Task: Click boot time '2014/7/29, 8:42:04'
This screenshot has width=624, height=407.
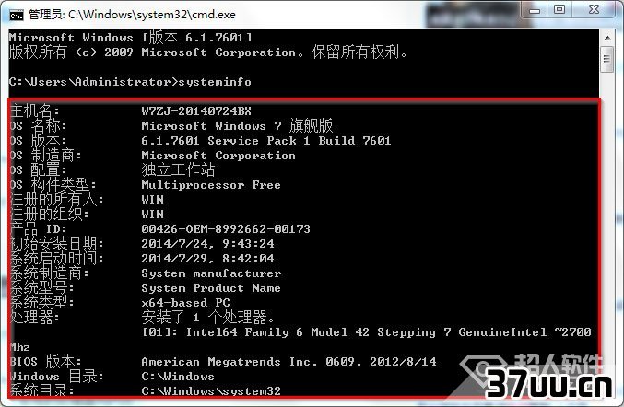Action: pos(207,259)
